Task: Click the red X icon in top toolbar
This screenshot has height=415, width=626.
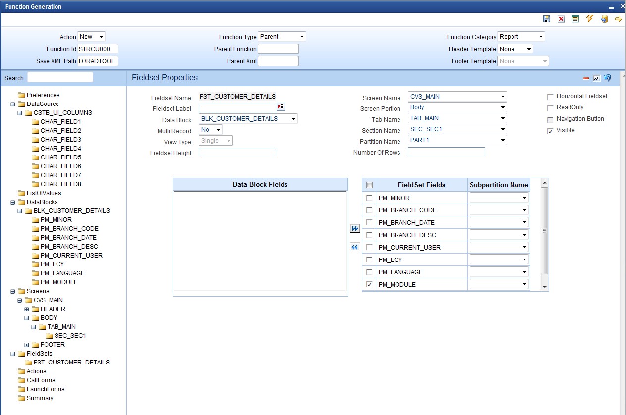Action: (x=561, y=19)
